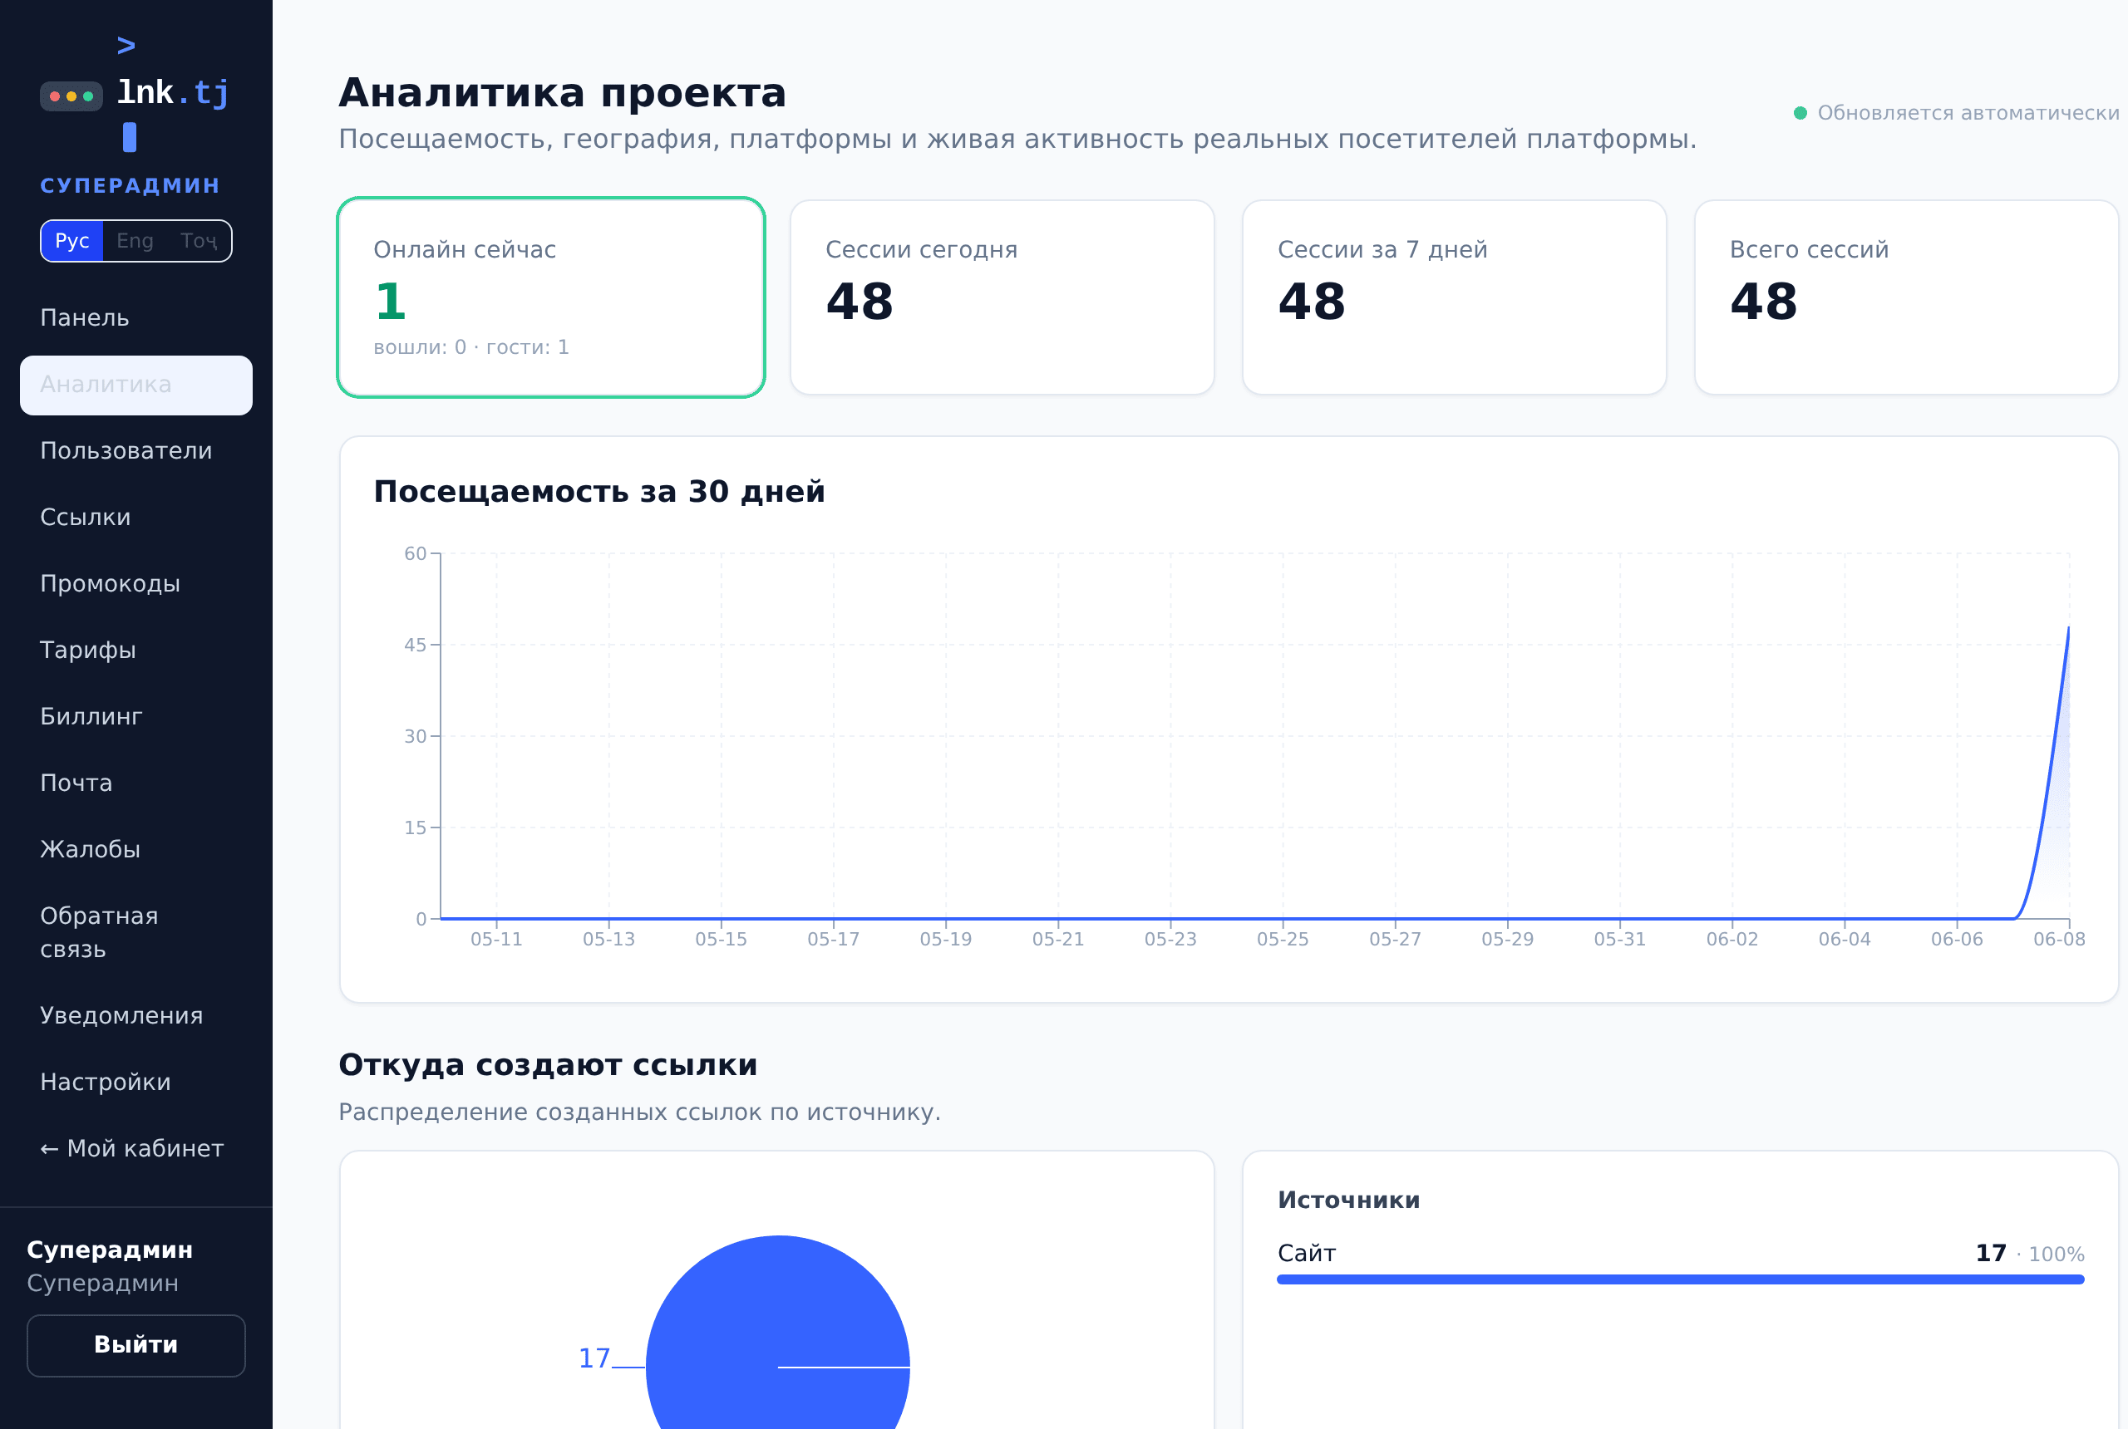Click the green auto-update status dot
Screen dimensions: 2128x1429
1800,113
